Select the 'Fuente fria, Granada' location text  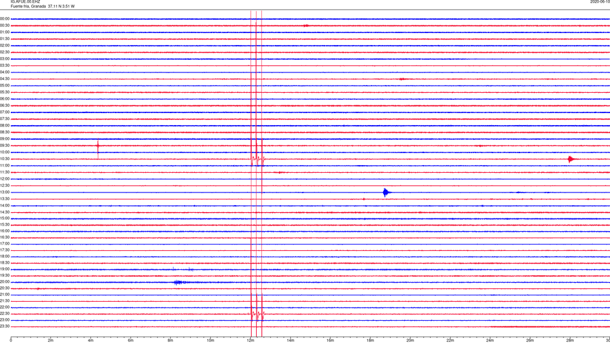(x=29, y=6)
